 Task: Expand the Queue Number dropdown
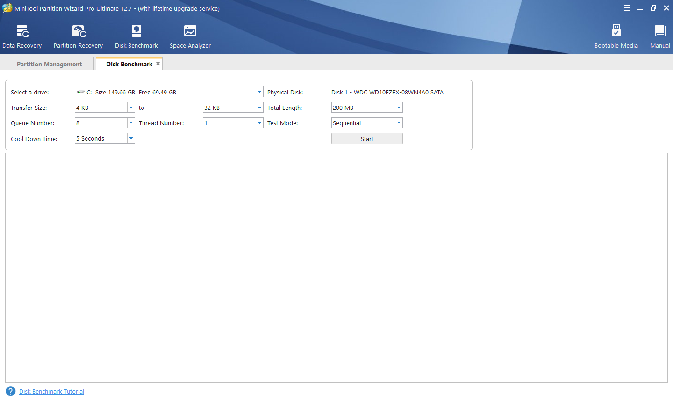(x=131, y=123)
